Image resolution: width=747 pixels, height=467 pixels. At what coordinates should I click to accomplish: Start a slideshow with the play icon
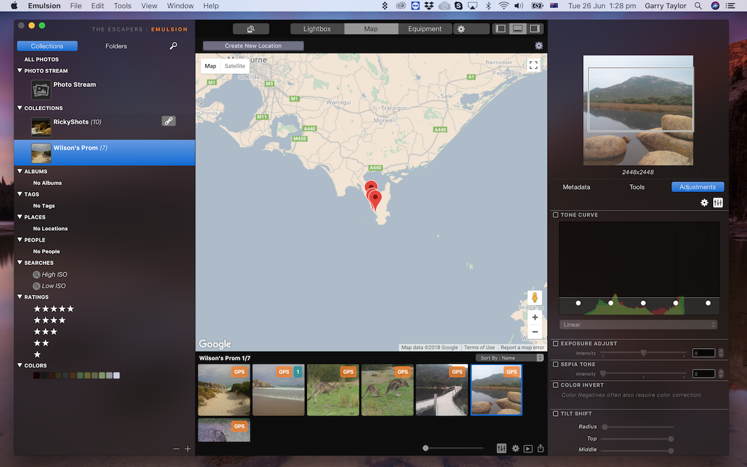528,448
